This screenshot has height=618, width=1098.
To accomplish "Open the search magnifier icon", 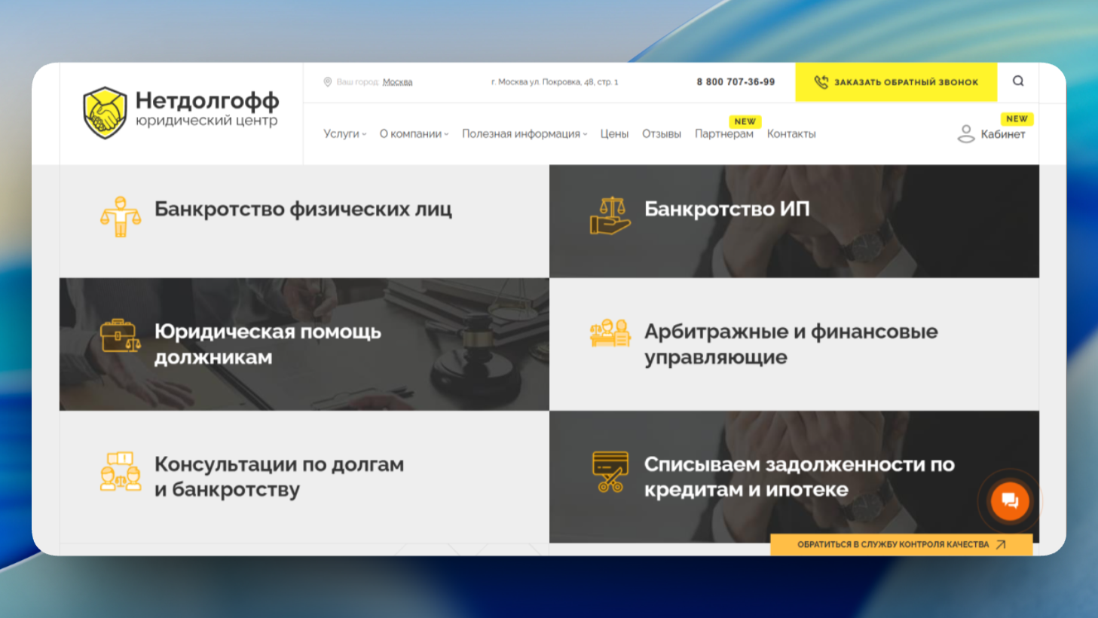I will click(1018, 81).
